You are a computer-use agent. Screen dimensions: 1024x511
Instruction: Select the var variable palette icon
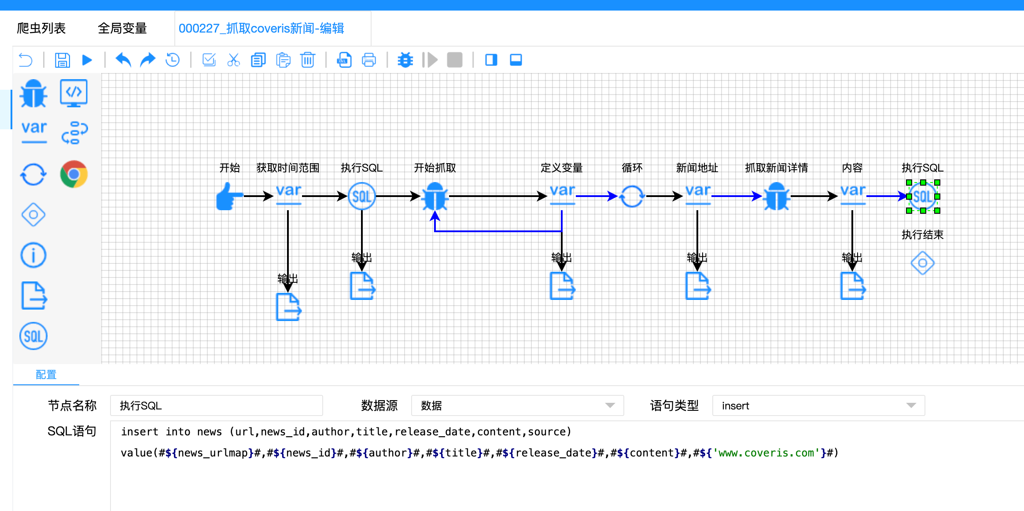34,131
